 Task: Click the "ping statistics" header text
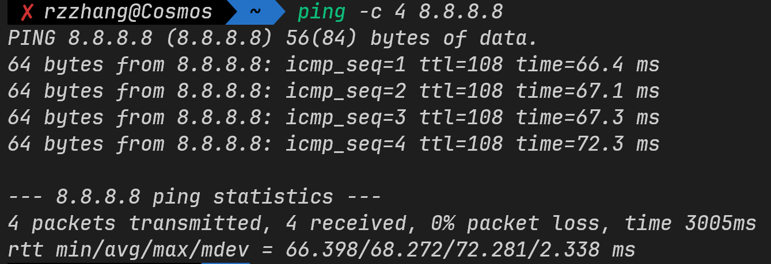click(x=242, y=197)
